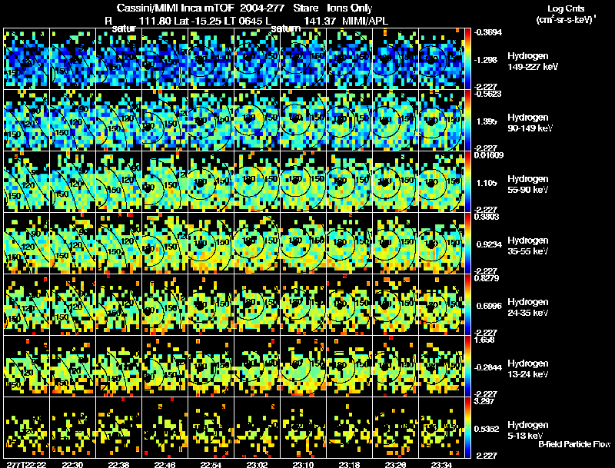Select the colorbar value "3.297"

pos(484,401)
